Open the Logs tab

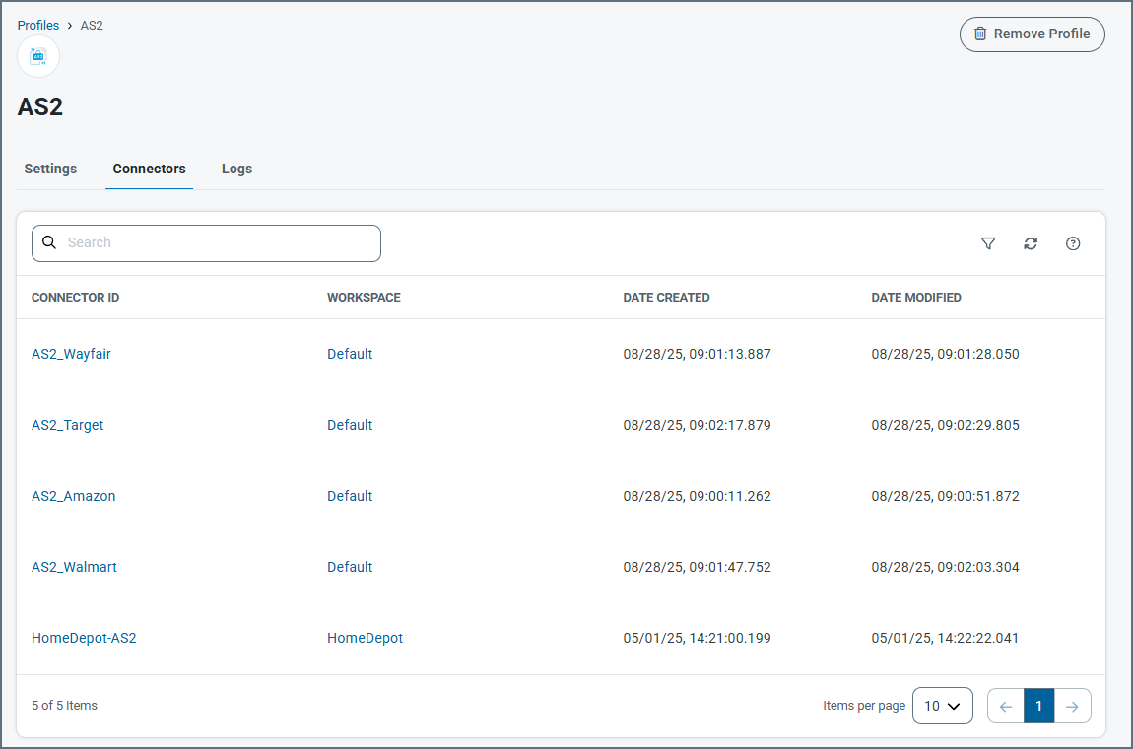click(236, 169)
